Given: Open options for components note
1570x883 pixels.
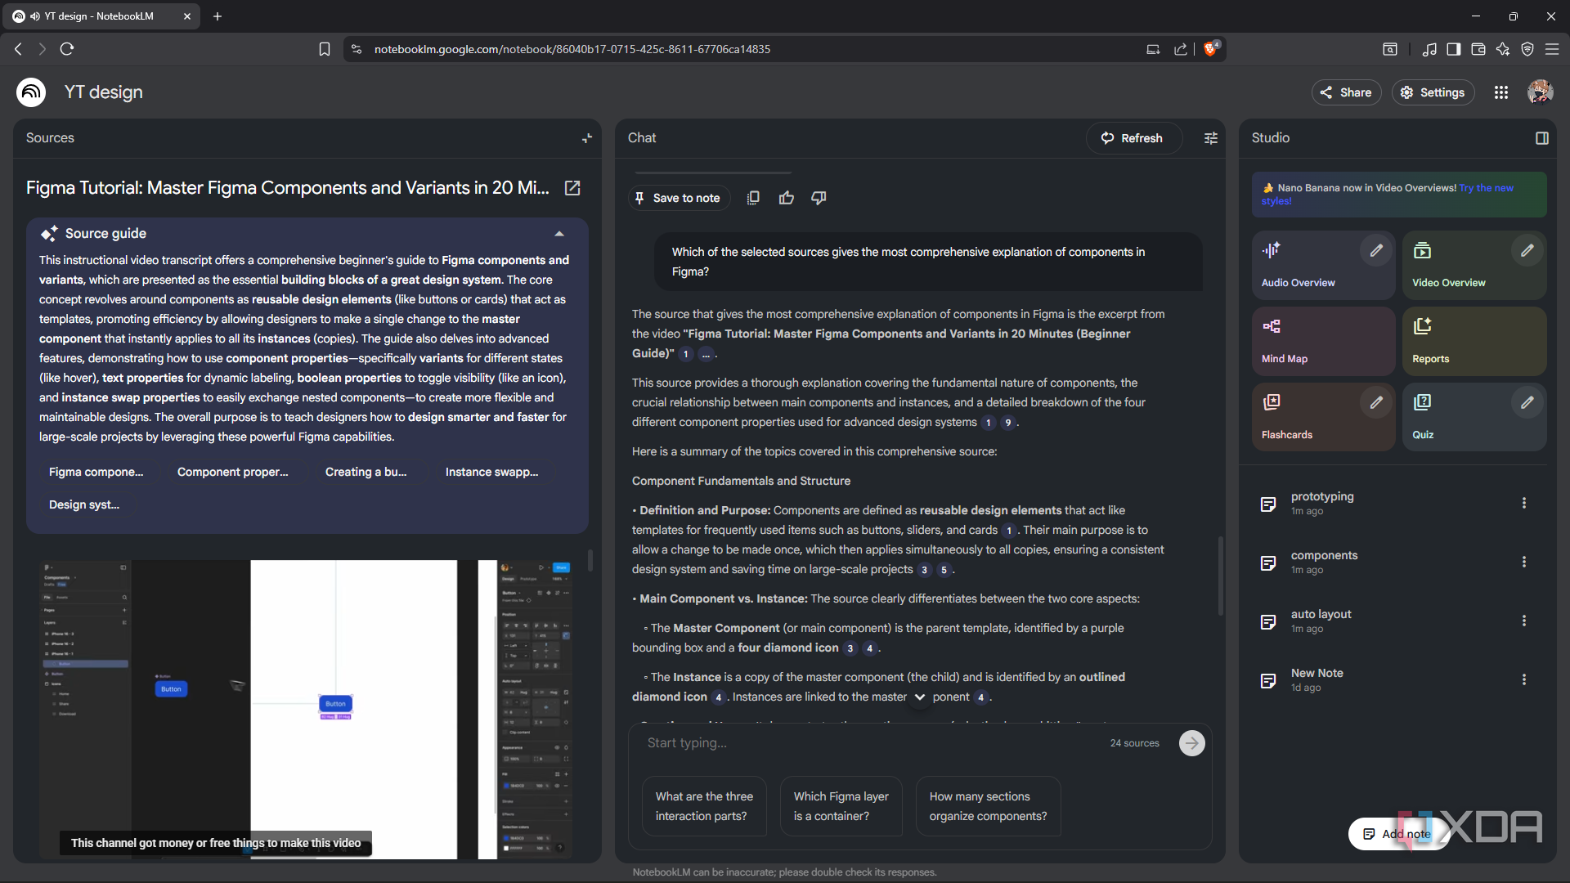Looking at the screenshot, I should point(1524,562).
